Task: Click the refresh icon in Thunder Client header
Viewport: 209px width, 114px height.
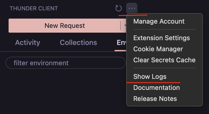Action: click(x=119, y=8)
